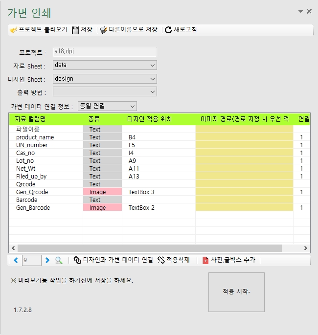Click the pink Image cell for Gen_Barcode

[x=102, y=208]
